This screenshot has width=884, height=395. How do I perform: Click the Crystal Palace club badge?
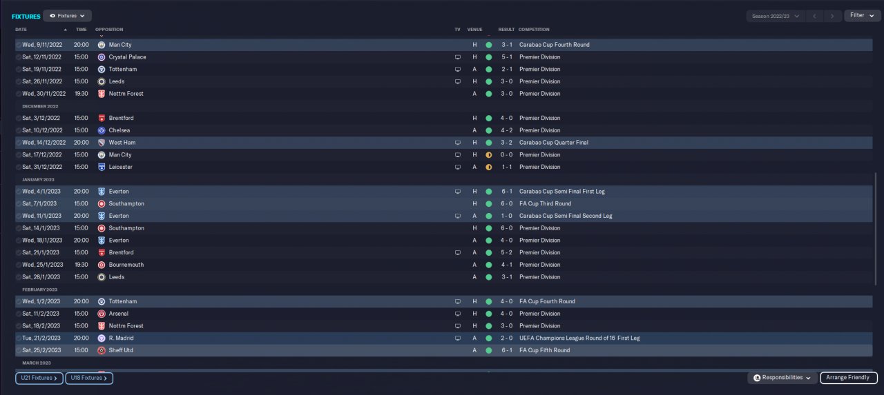[102, 57]
